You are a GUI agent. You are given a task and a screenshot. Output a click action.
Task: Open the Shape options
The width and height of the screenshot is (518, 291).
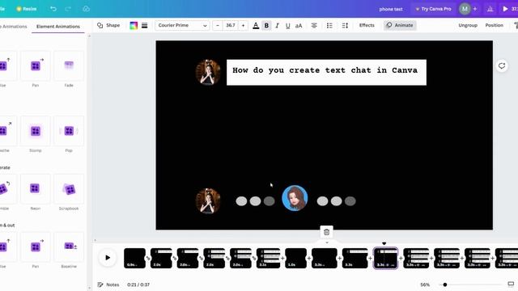pyautogui.click(x=108, y=25)
